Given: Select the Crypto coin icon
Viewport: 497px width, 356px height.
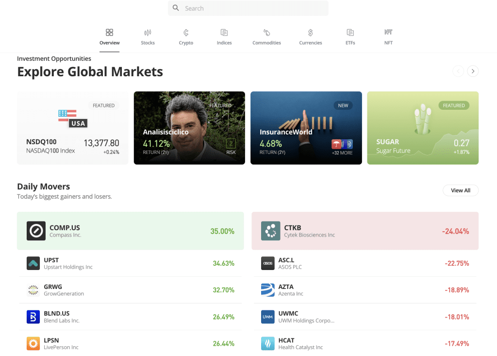Looking at the screenshot, I should click(x=186, y=33).
